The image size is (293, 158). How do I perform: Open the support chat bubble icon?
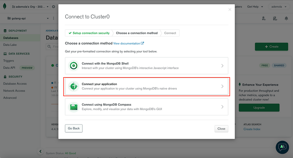tap(282, 147)
